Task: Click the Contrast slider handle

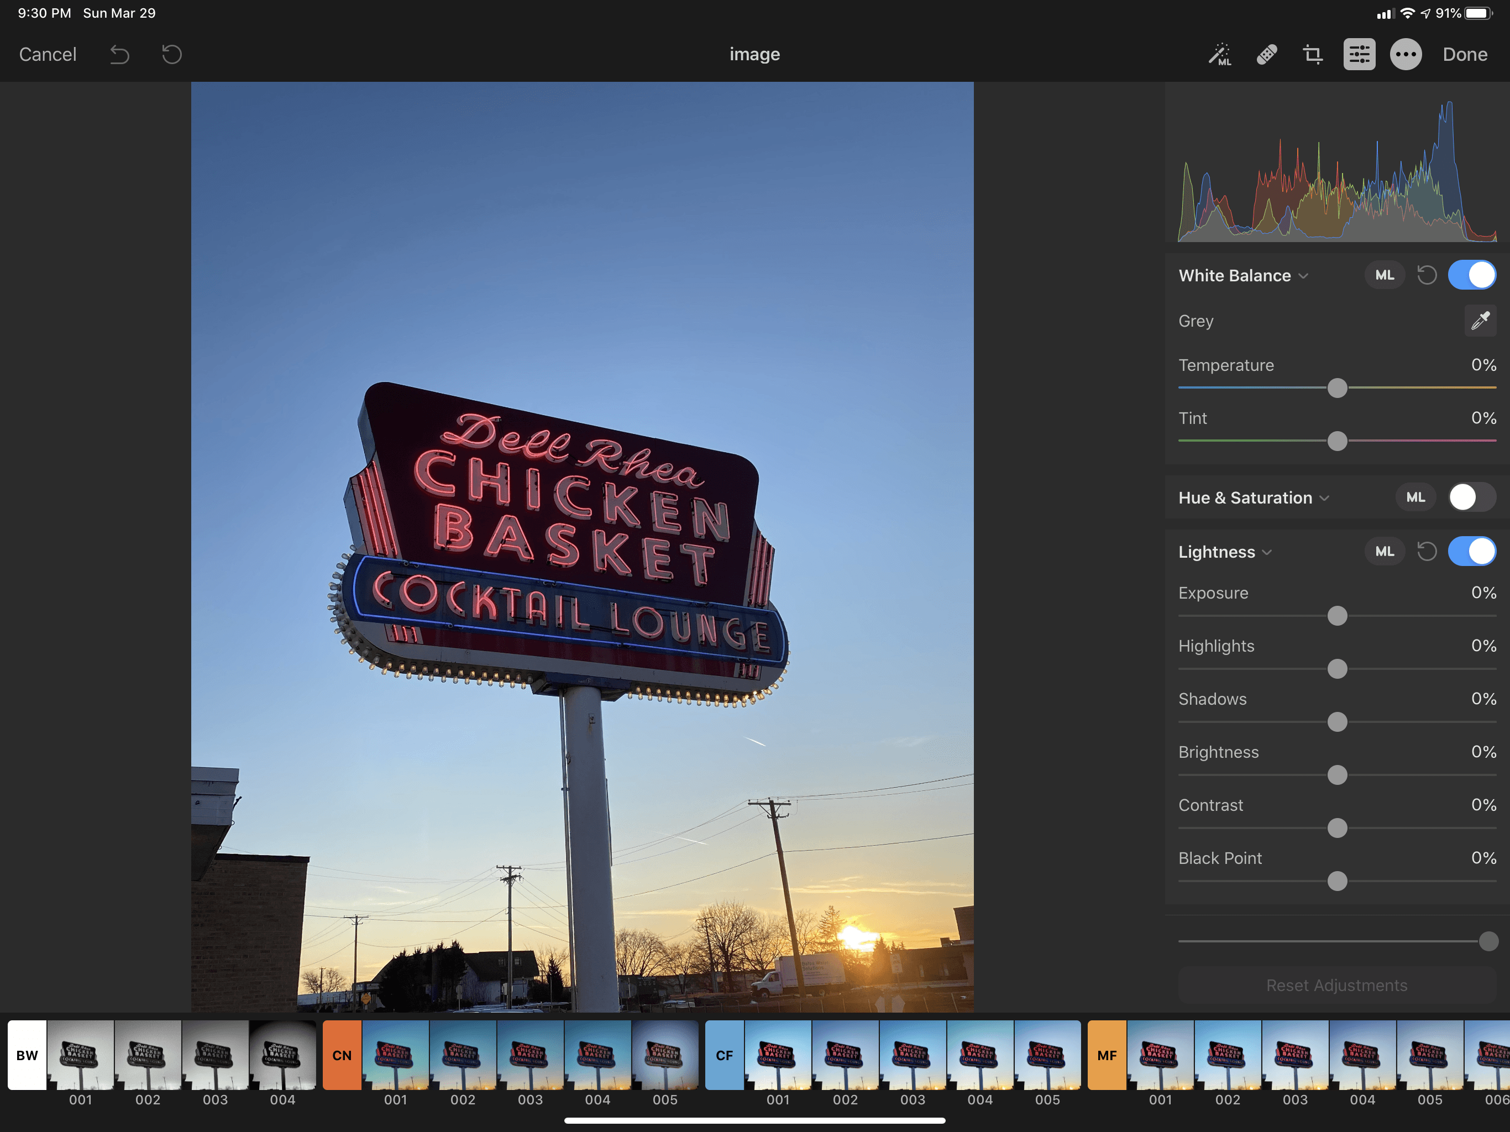Action: (1338, 828)
